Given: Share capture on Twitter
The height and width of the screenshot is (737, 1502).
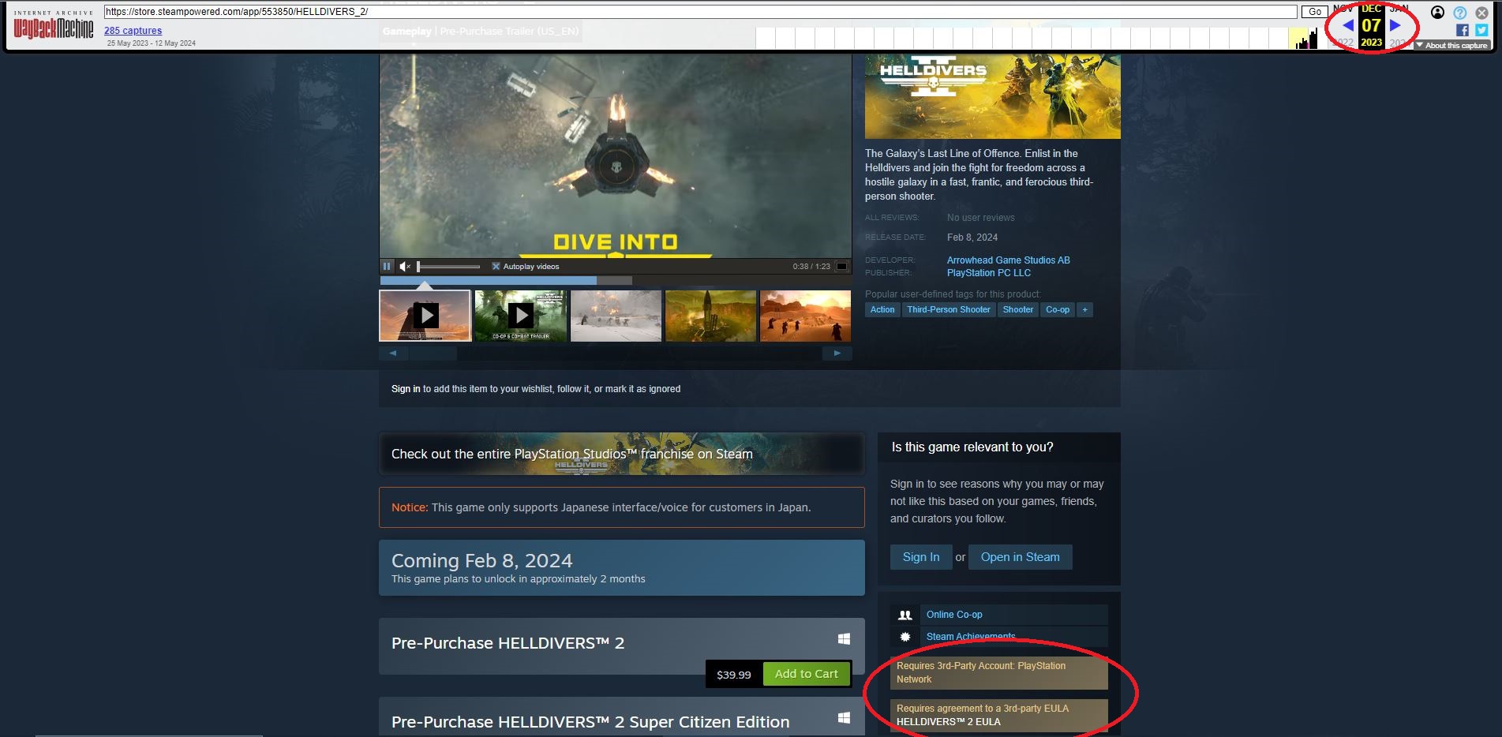Looking at the screenshot, I should tap(1481, 30).
